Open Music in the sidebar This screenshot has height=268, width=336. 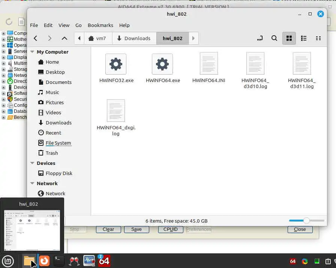tap(52, 92)
